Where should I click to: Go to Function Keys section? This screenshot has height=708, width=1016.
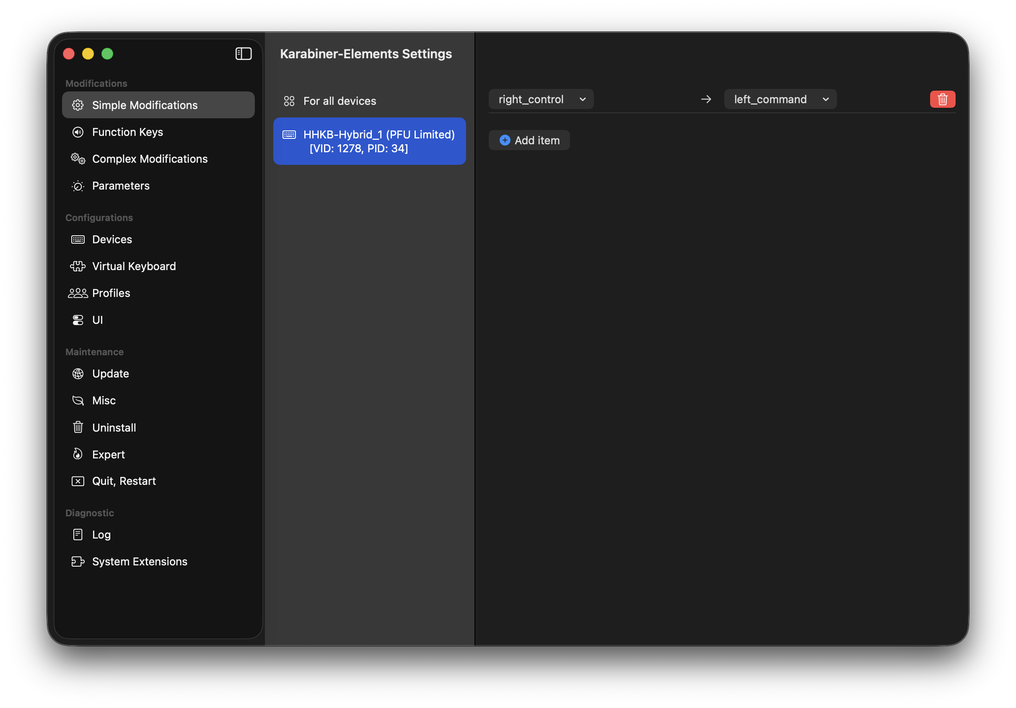point(158,132)
